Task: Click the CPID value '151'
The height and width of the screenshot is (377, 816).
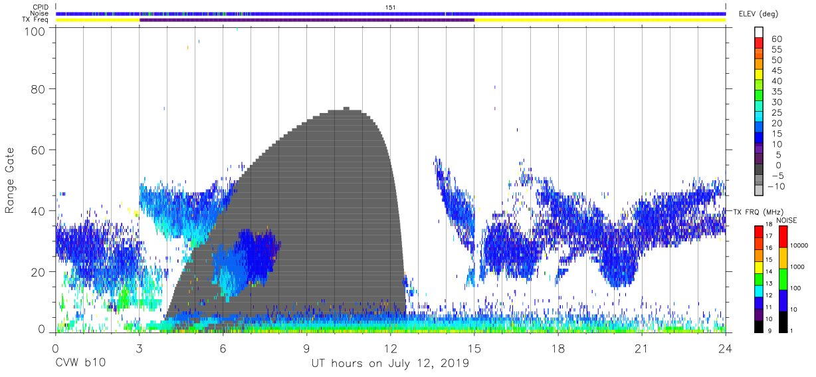Action: point(391,7)
